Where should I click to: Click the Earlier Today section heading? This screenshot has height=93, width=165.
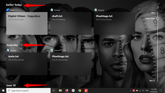[x=14, y=5]
